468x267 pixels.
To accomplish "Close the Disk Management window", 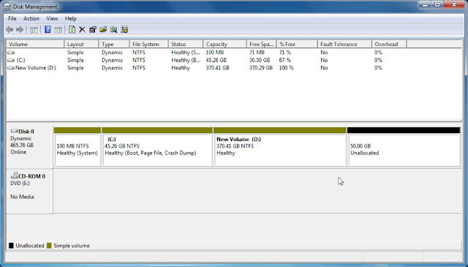I will pos(454,4).
